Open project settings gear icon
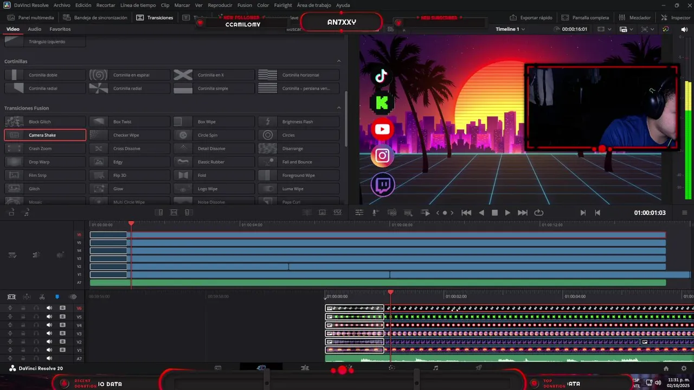 coord(684,368)
